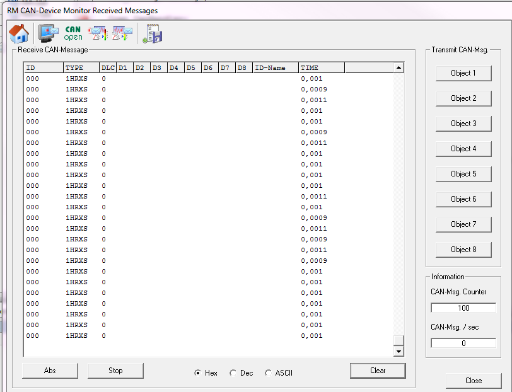Click the second envelope signal-graph icon
The image size is (512, 392).
point(122,33)
